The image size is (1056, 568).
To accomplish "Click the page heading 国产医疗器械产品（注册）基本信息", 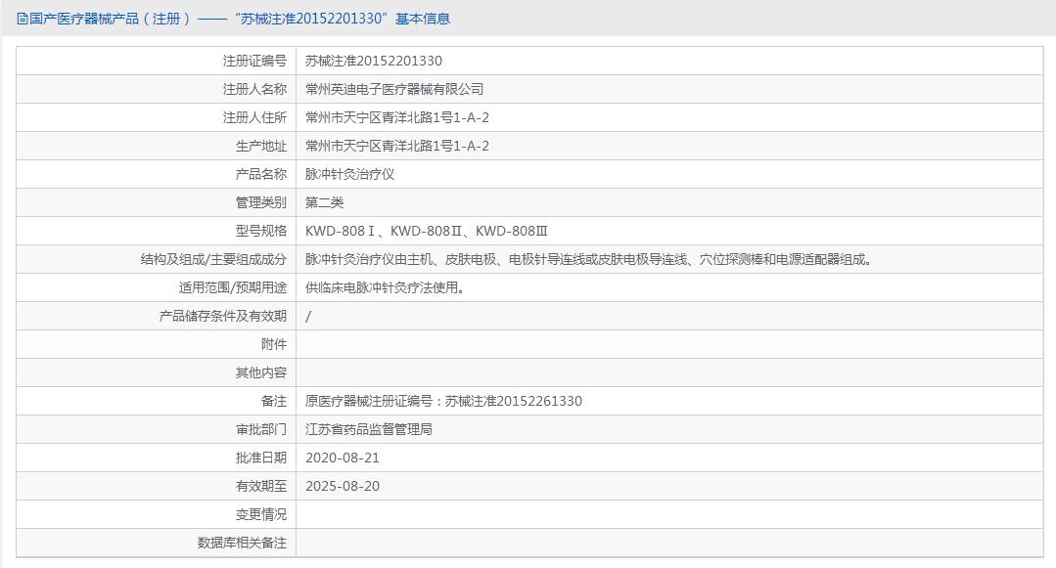I will (240, 19).
